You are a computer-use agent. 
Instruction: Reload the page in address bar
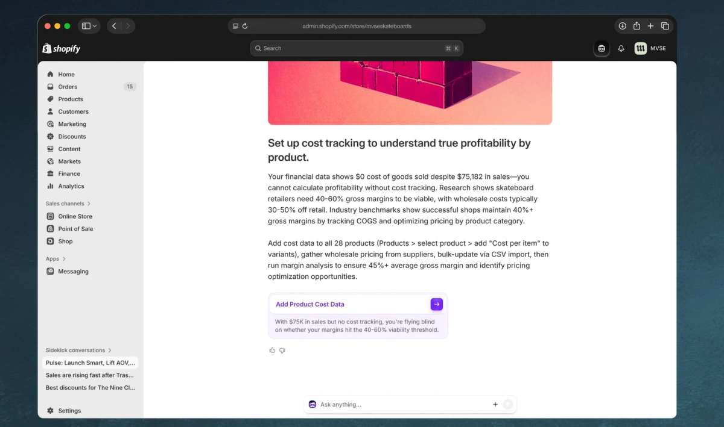[x=245, y=26]
